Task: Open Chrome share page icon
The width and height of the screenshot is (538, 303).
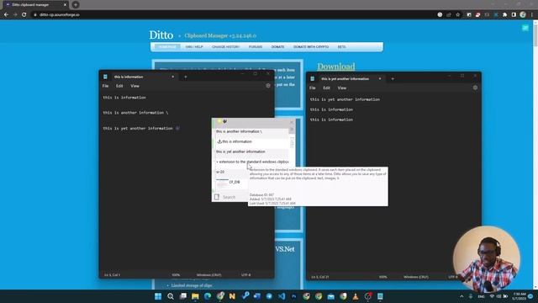Action: pos(449,15)
